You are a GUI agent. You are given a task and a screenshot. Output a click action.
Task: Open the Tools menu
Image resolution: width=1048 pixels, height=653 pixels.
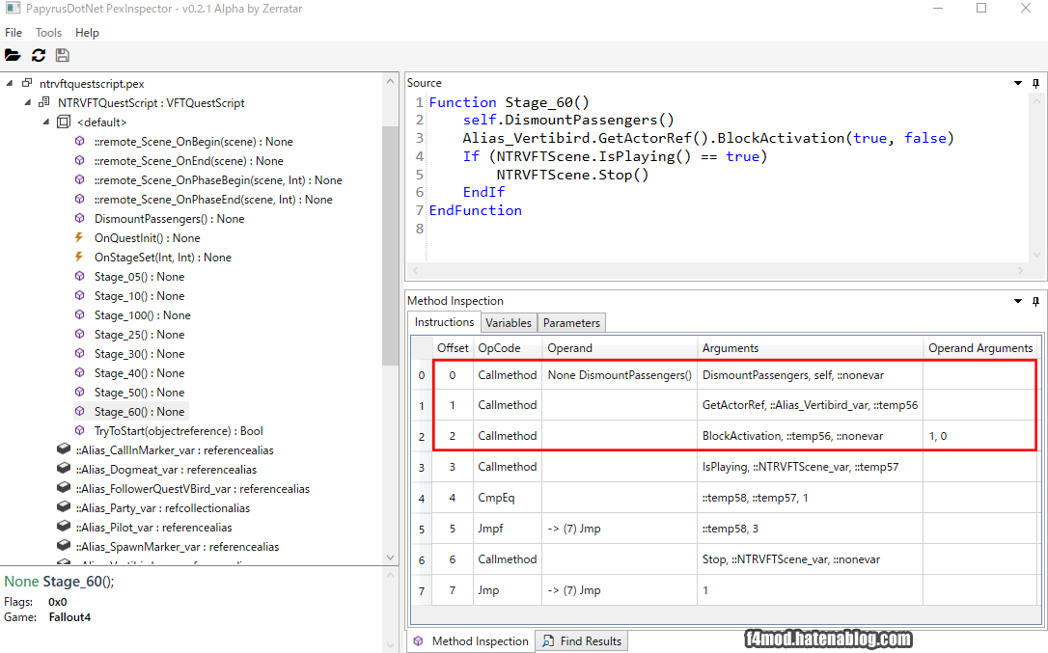(x=48, y=33)
